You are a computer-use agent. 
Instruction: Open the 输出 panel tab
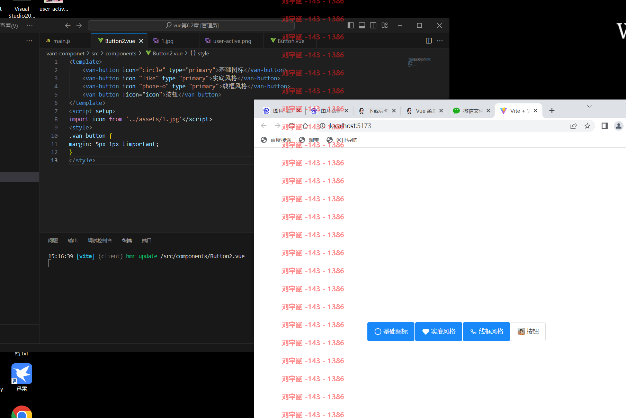tap(73, 240)
